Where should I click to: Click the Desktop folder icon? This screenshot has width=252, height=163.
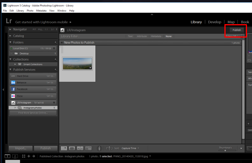pyautogui.click(x=16, y=53)
